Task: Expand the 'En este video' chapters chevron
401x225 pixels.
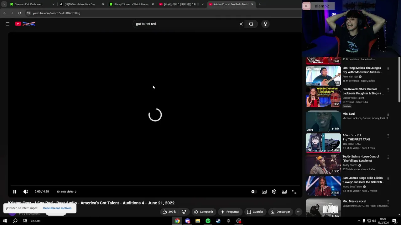Action: pos(76,192)
